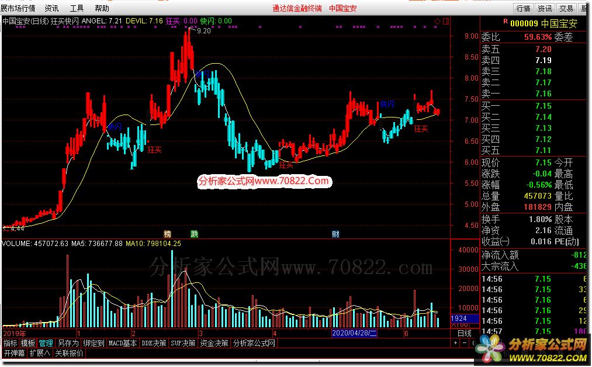The height and width of the screenshot is (367, 592).
Task: Click the 2019年 timeline label
Action: tap(15, 333)
